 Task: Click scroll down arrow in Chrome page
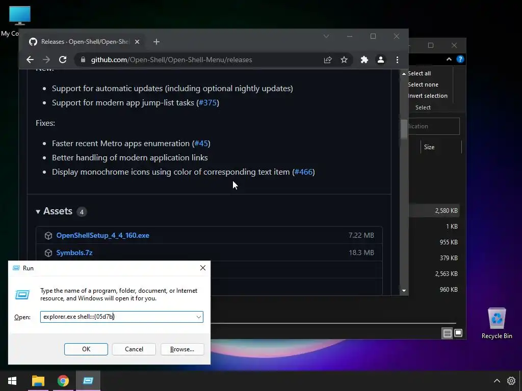[x=404, y=291]
